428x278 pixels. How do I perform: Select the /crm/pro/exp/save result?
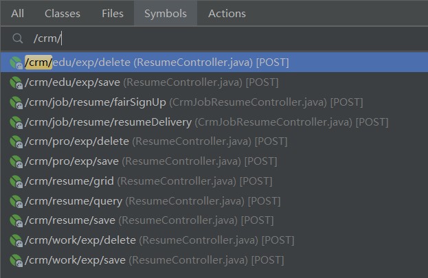(214, 161)
